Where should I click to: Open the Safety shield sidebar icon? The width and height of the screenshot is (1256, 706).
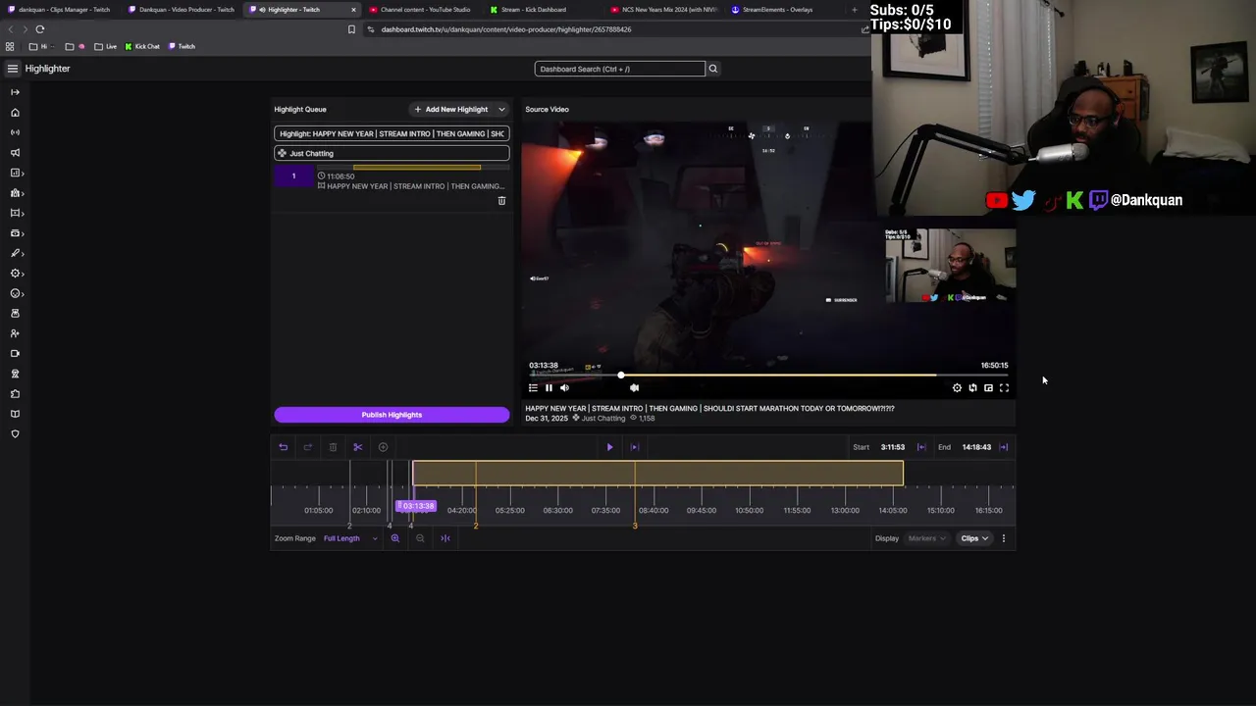pyautogui.click(x=15, y=434)
